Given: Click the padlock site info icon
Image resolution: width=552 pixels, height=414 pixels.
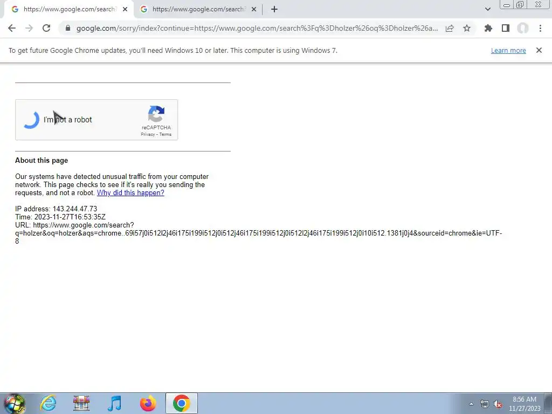Looking at the screenshot, I should (68, 28).
